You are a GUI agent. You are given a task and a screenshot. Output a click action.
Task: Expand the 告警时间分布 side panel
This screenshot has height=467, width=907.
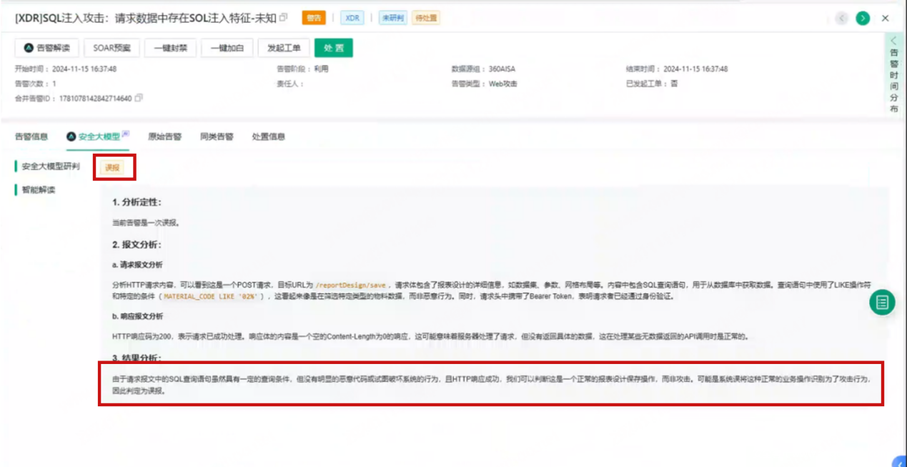tap(893, 74)
